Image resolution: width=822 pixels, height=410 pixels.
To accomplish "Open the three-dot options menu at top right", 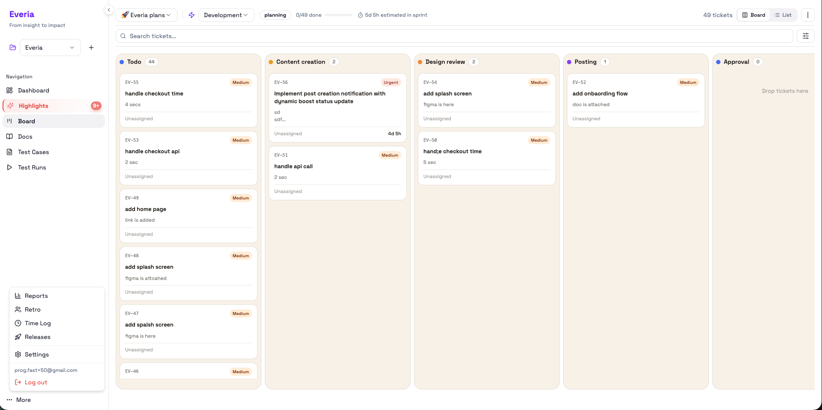I will [x=808, y=15].
